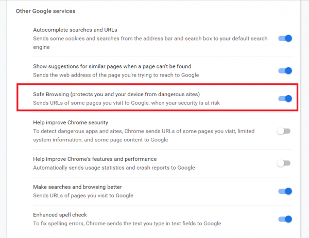The image size is (309, 238).
Task: Disable the Enhanced spell check switch
Action: click(285, 219)
